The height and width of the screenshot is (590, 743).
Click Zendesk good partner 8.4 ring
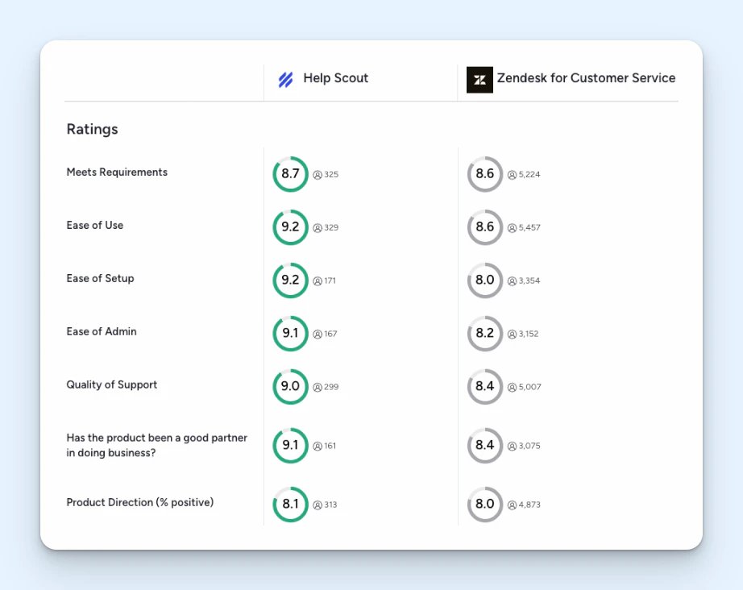(485, 446)
